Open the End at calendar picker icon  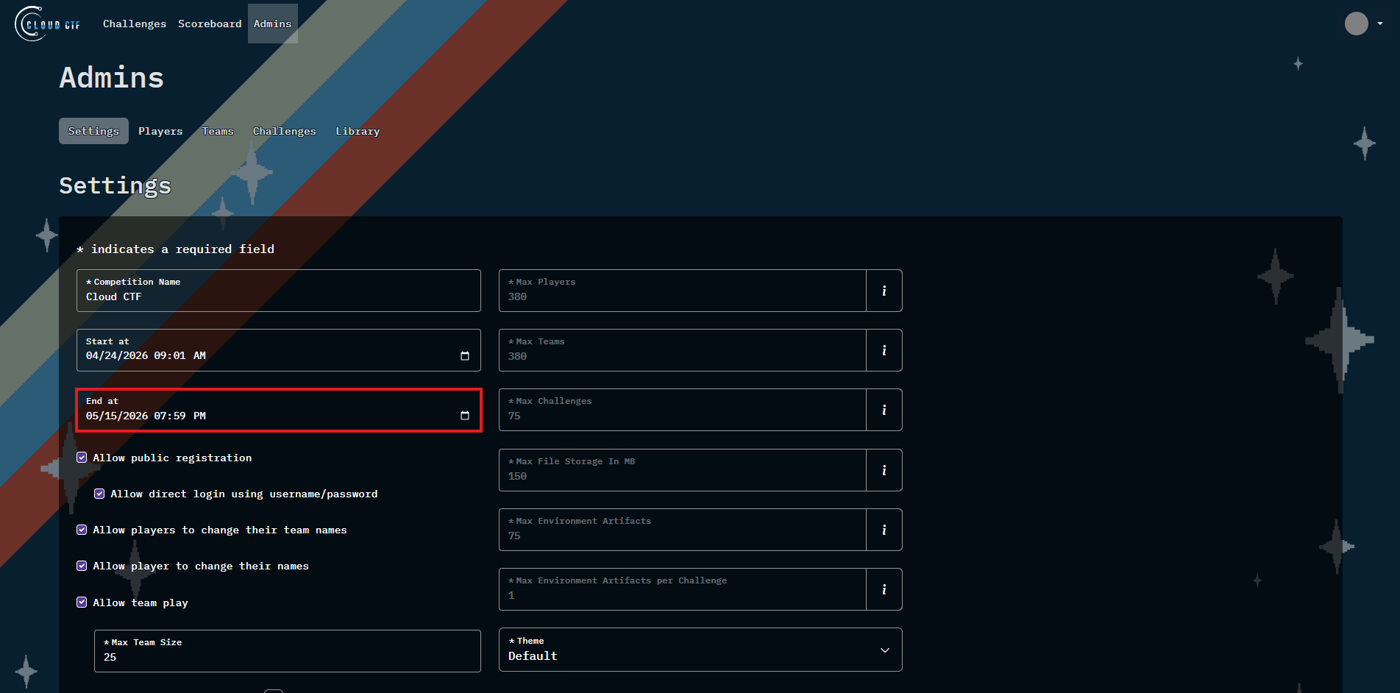click(x=465, y=416)
